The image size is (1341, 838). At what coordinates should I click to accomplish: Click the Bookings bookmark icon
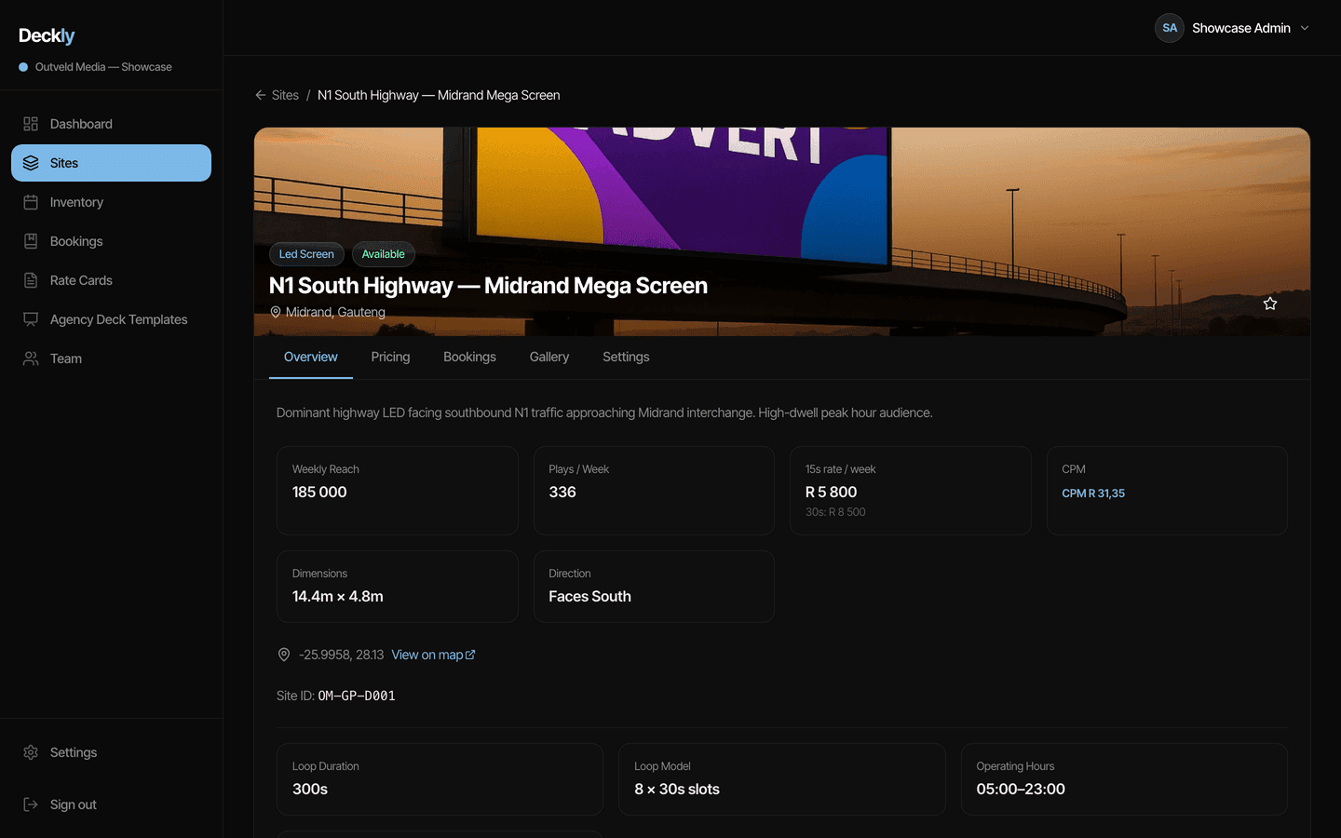(x=31, y=241)
